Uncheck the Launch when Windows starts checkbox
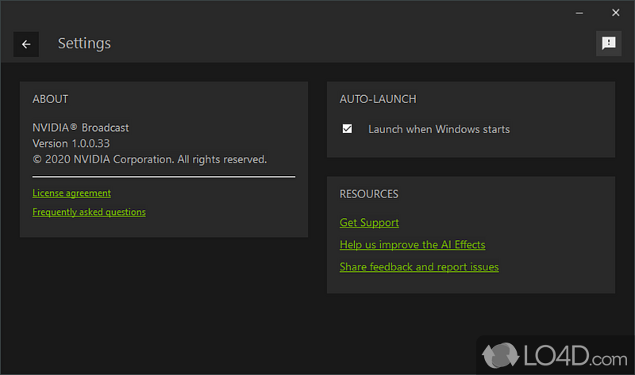The image size is (635, 375). click(x=347, y=128)
